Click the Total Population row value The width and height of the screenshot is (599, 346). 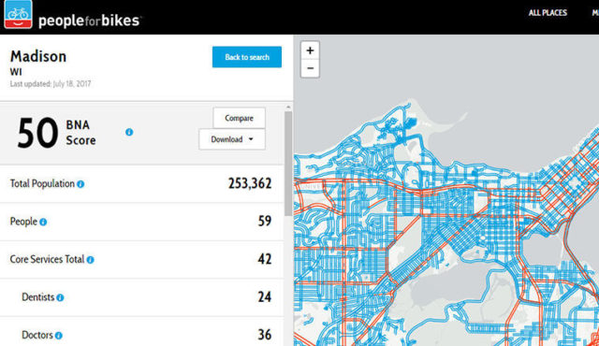pos(250,183)
